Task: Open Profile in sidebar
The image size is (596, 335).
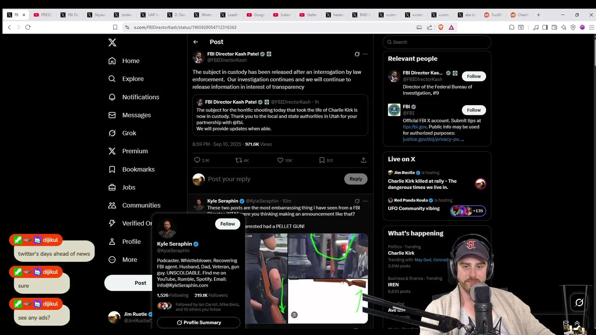Action: (124, 242)
